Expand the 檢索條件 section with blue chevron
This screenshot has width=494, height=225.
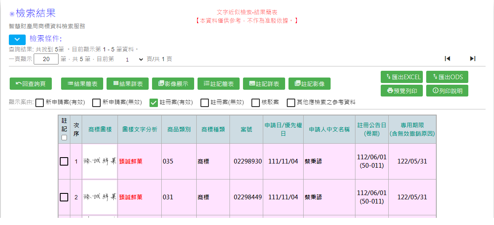(x=17, y=39)
